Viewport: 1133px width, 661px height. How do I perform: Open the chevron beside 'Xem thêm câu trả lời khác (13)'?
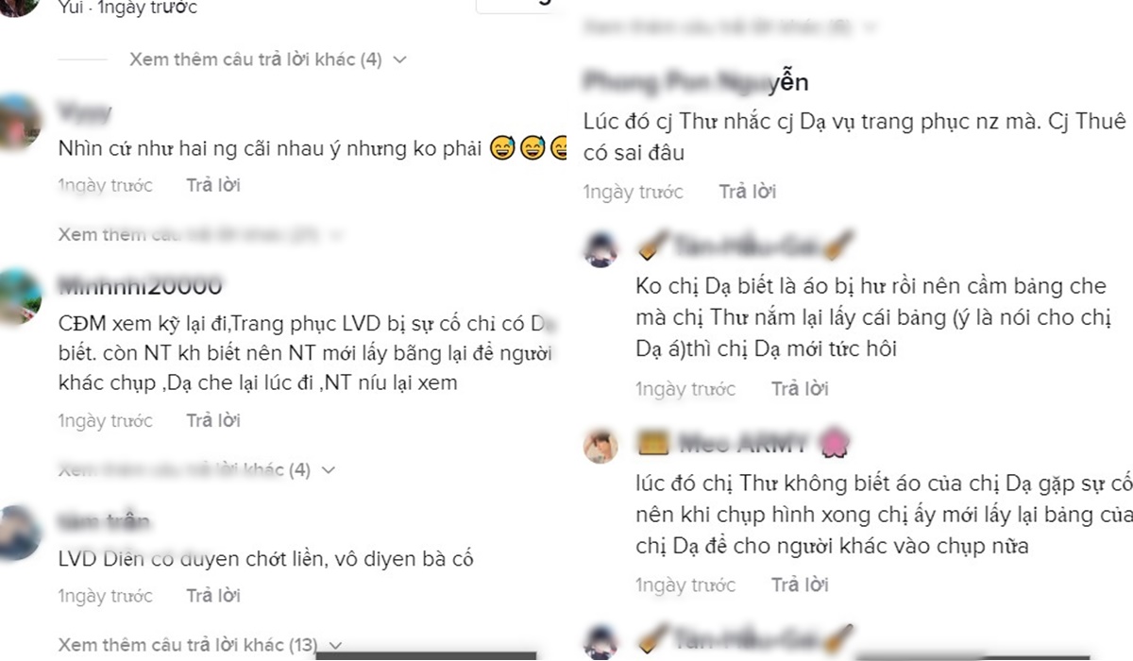point(334,647)
